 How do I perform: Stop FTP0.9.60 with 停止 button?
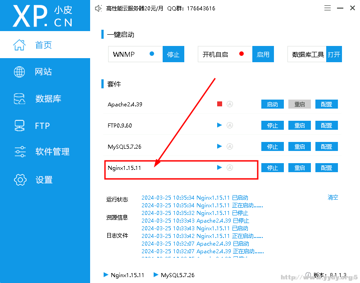pos(273,125)
